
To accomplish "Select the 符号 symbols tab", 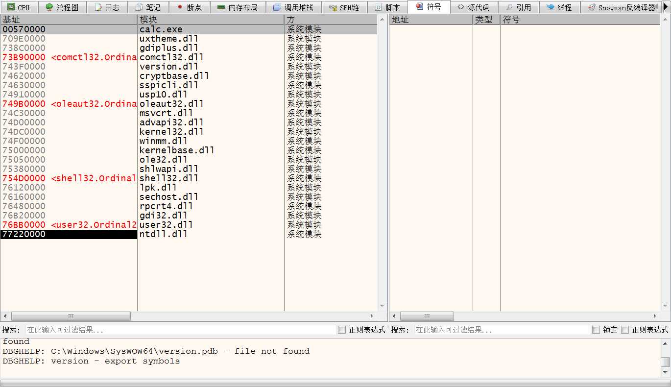I will click(429, 7).
